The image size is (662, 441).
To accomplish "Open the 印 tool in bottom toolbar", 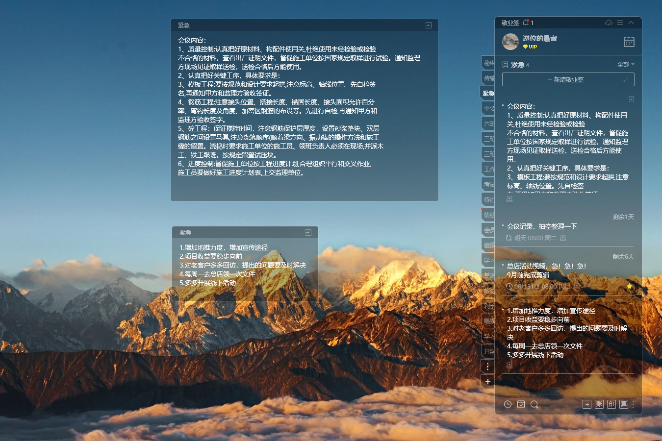I will coord(611,404).
